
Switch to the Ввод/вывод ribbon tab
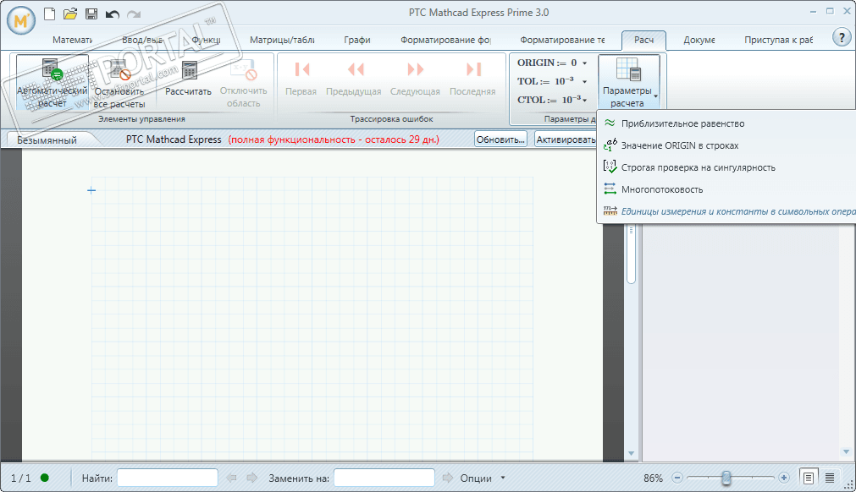click(x=142, y=40)
